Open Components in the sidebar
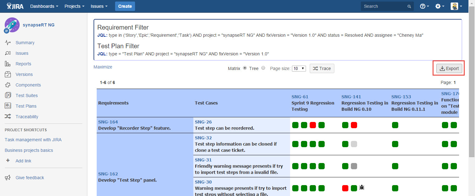Screen dimensions: 475x196 click(28, 85)
